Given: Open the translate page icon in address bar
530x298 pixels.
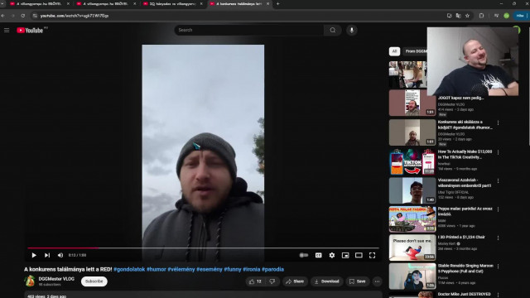Looking at the screenshot, I should tap(458, 16).
